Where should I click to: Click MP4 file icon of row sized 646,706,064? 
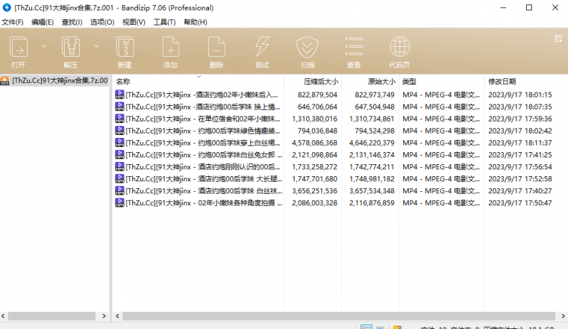(119, 107)
